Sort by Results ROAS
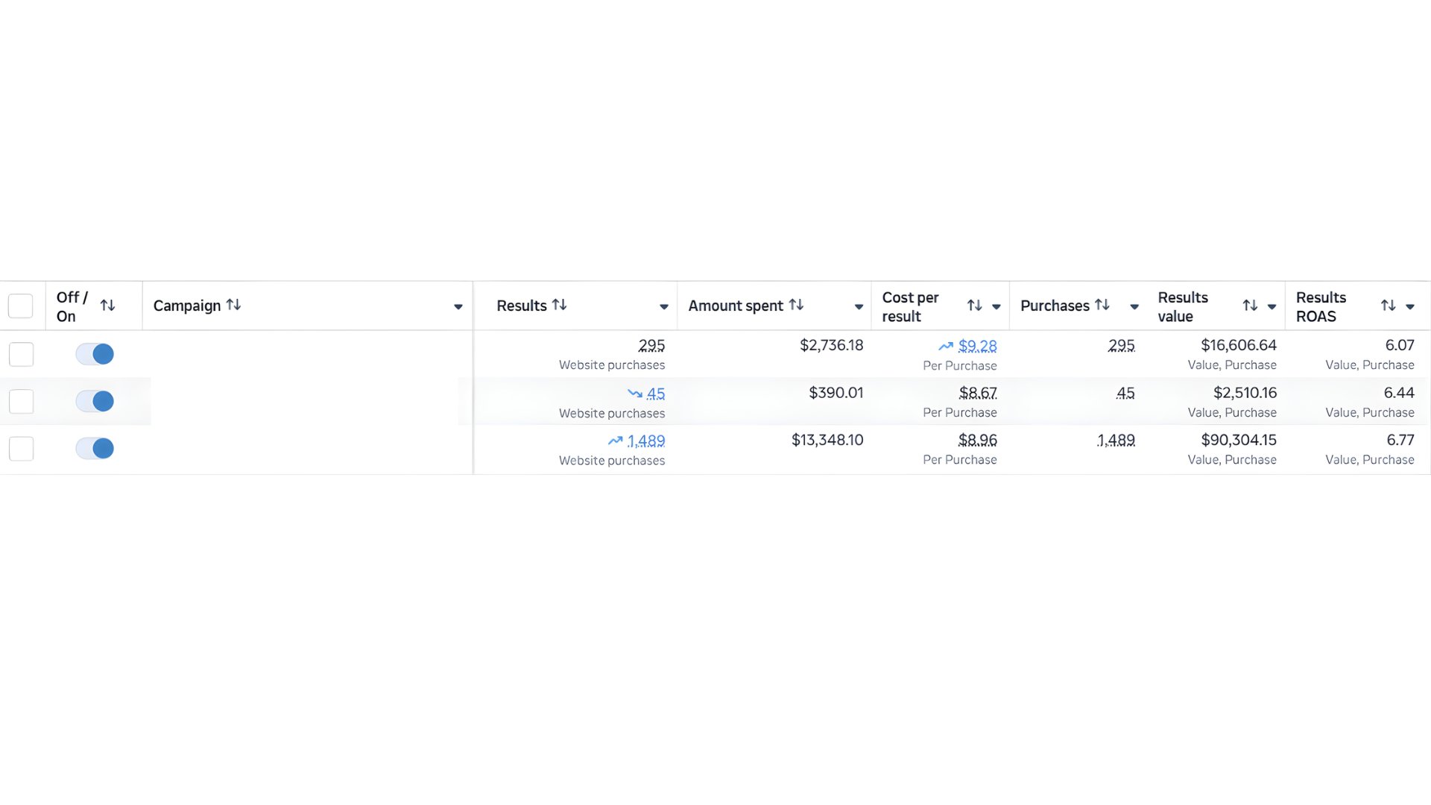Screen dimensions: 1431x805 (1389, 305)
